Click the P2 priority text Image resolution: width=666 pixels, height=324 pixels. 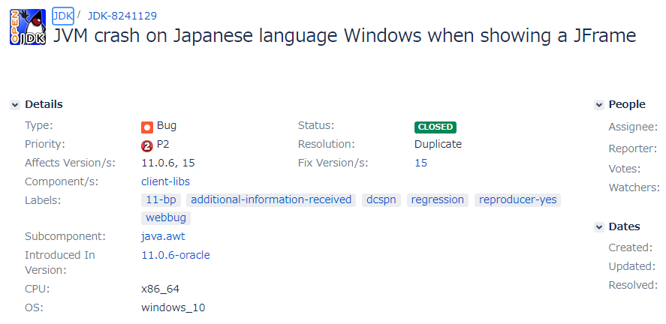[x=163, y=144]
